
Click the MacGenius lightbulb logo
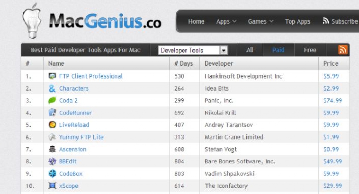[32, 21]
